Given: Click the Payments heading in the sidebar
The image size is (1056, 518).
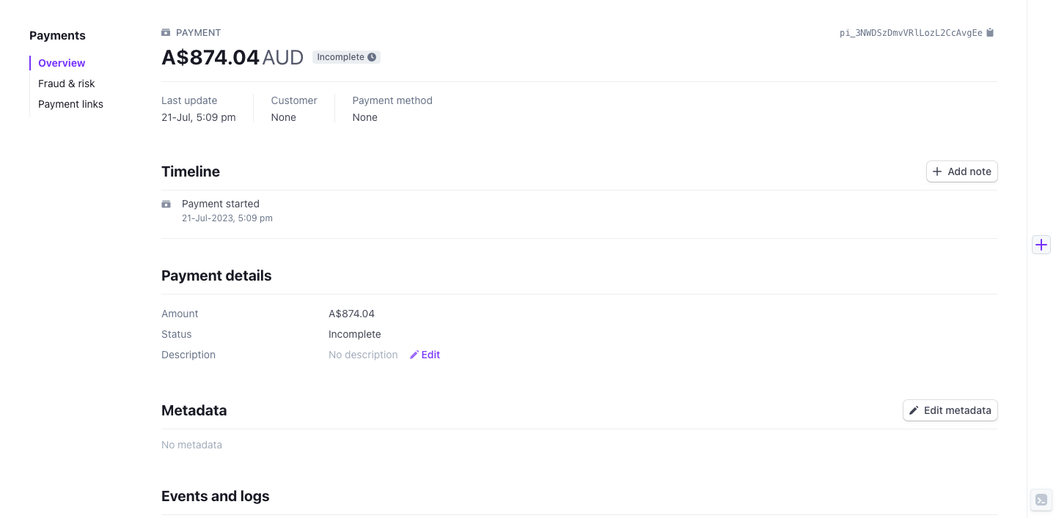Looking at the screenshot, I should pyautogui.click(x=57, y=35).
